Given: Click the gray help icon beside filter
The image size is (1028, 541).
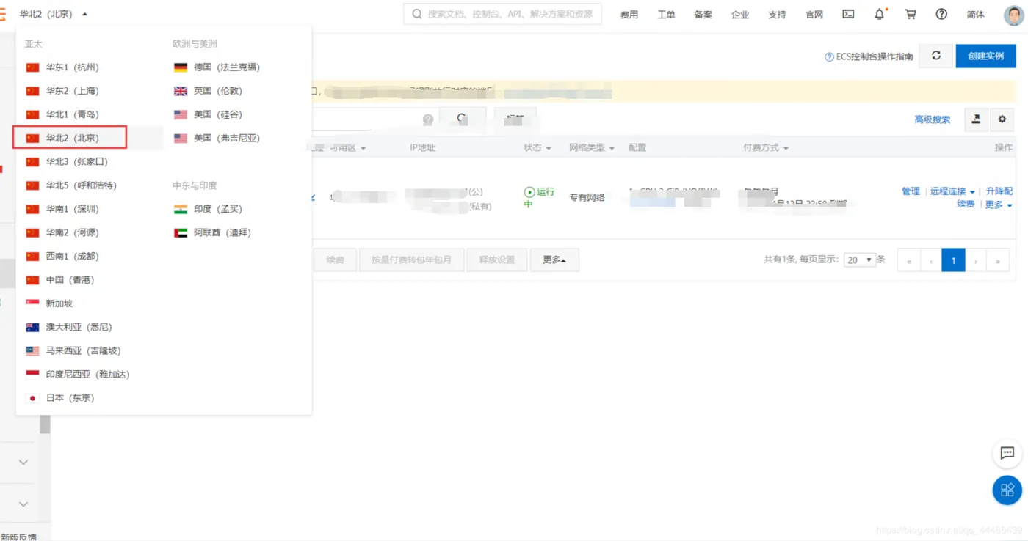Looking at the screenshot, I should click(428, 119).
